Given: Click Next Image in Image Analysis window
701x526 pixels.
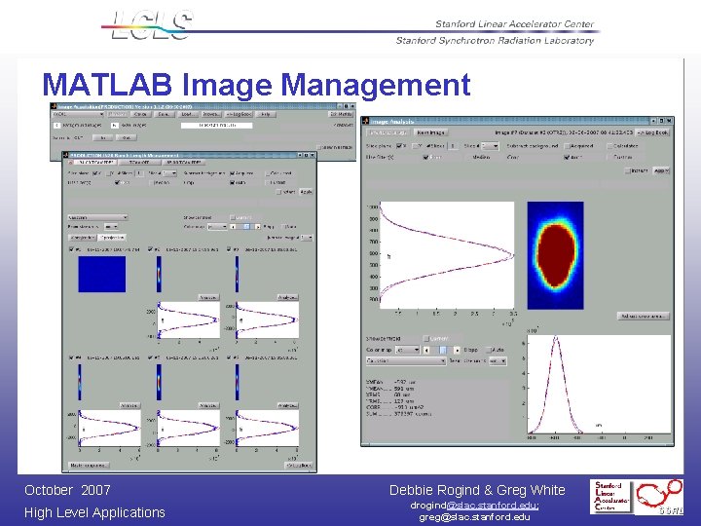Looking at the screenshot, I should pos(431,132).
